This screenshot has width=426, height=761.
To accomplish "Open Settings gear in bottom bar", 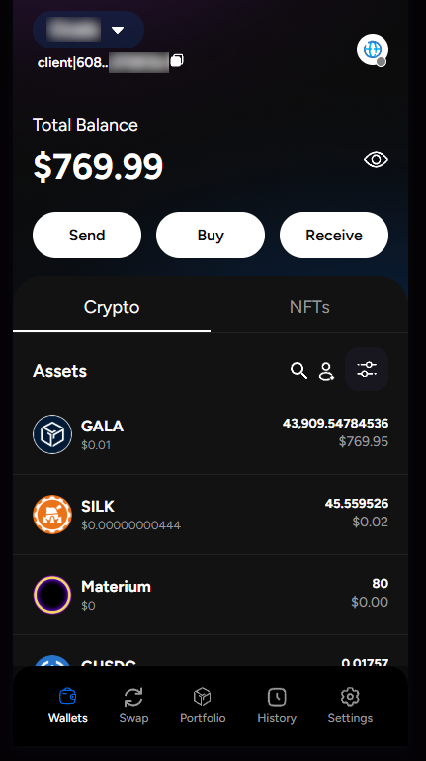I will (350, 706).
